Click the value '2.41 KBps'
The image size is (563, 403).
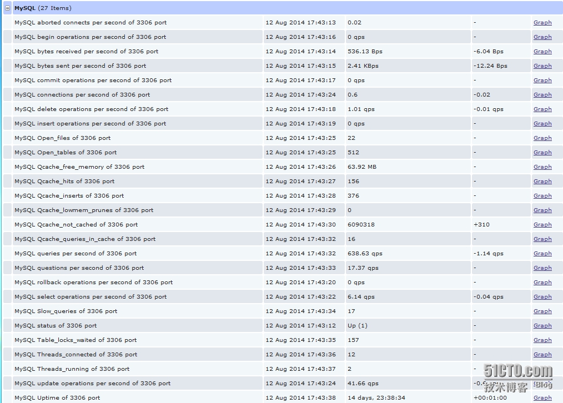pyautogui.click(x=363, y=66)
